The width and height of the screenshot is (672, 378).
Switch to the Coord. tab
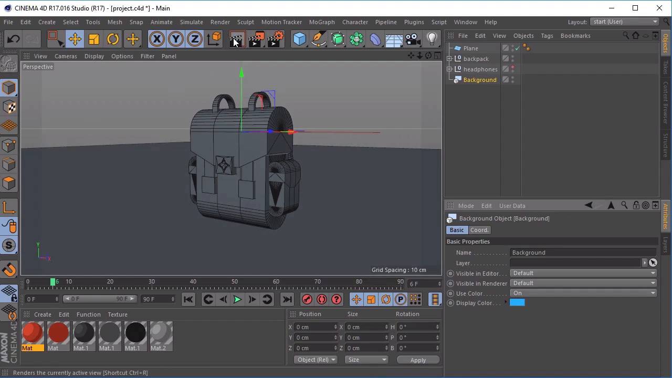(479, 230)
